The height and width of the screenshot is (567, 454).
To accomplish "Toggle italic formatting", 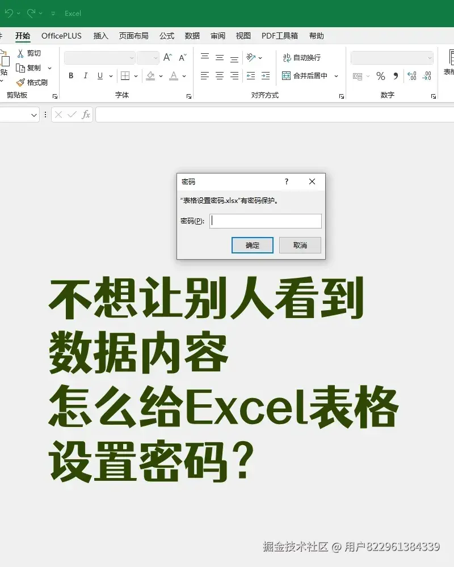I will pos(86,75).
